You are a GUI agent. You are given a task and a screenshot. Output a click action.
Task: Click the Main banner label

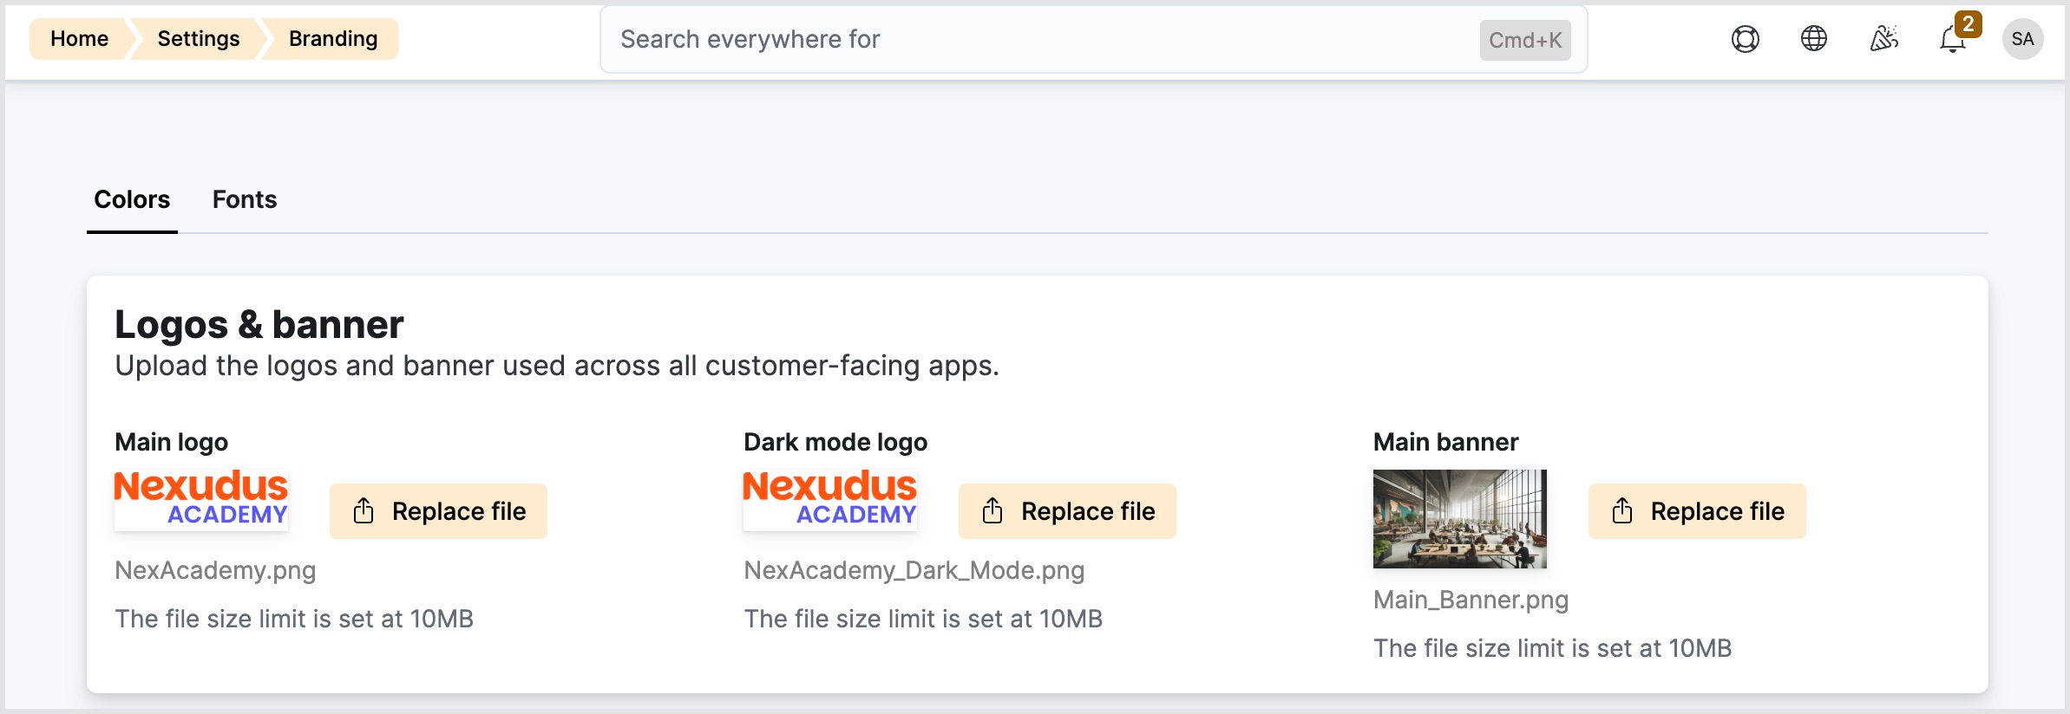(x=1445, y=442)
